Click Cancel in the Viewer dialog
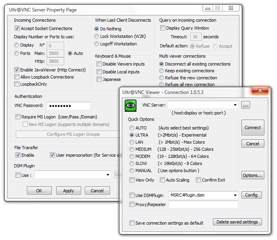The image size is (277, 240). click(x=252, y=144)
